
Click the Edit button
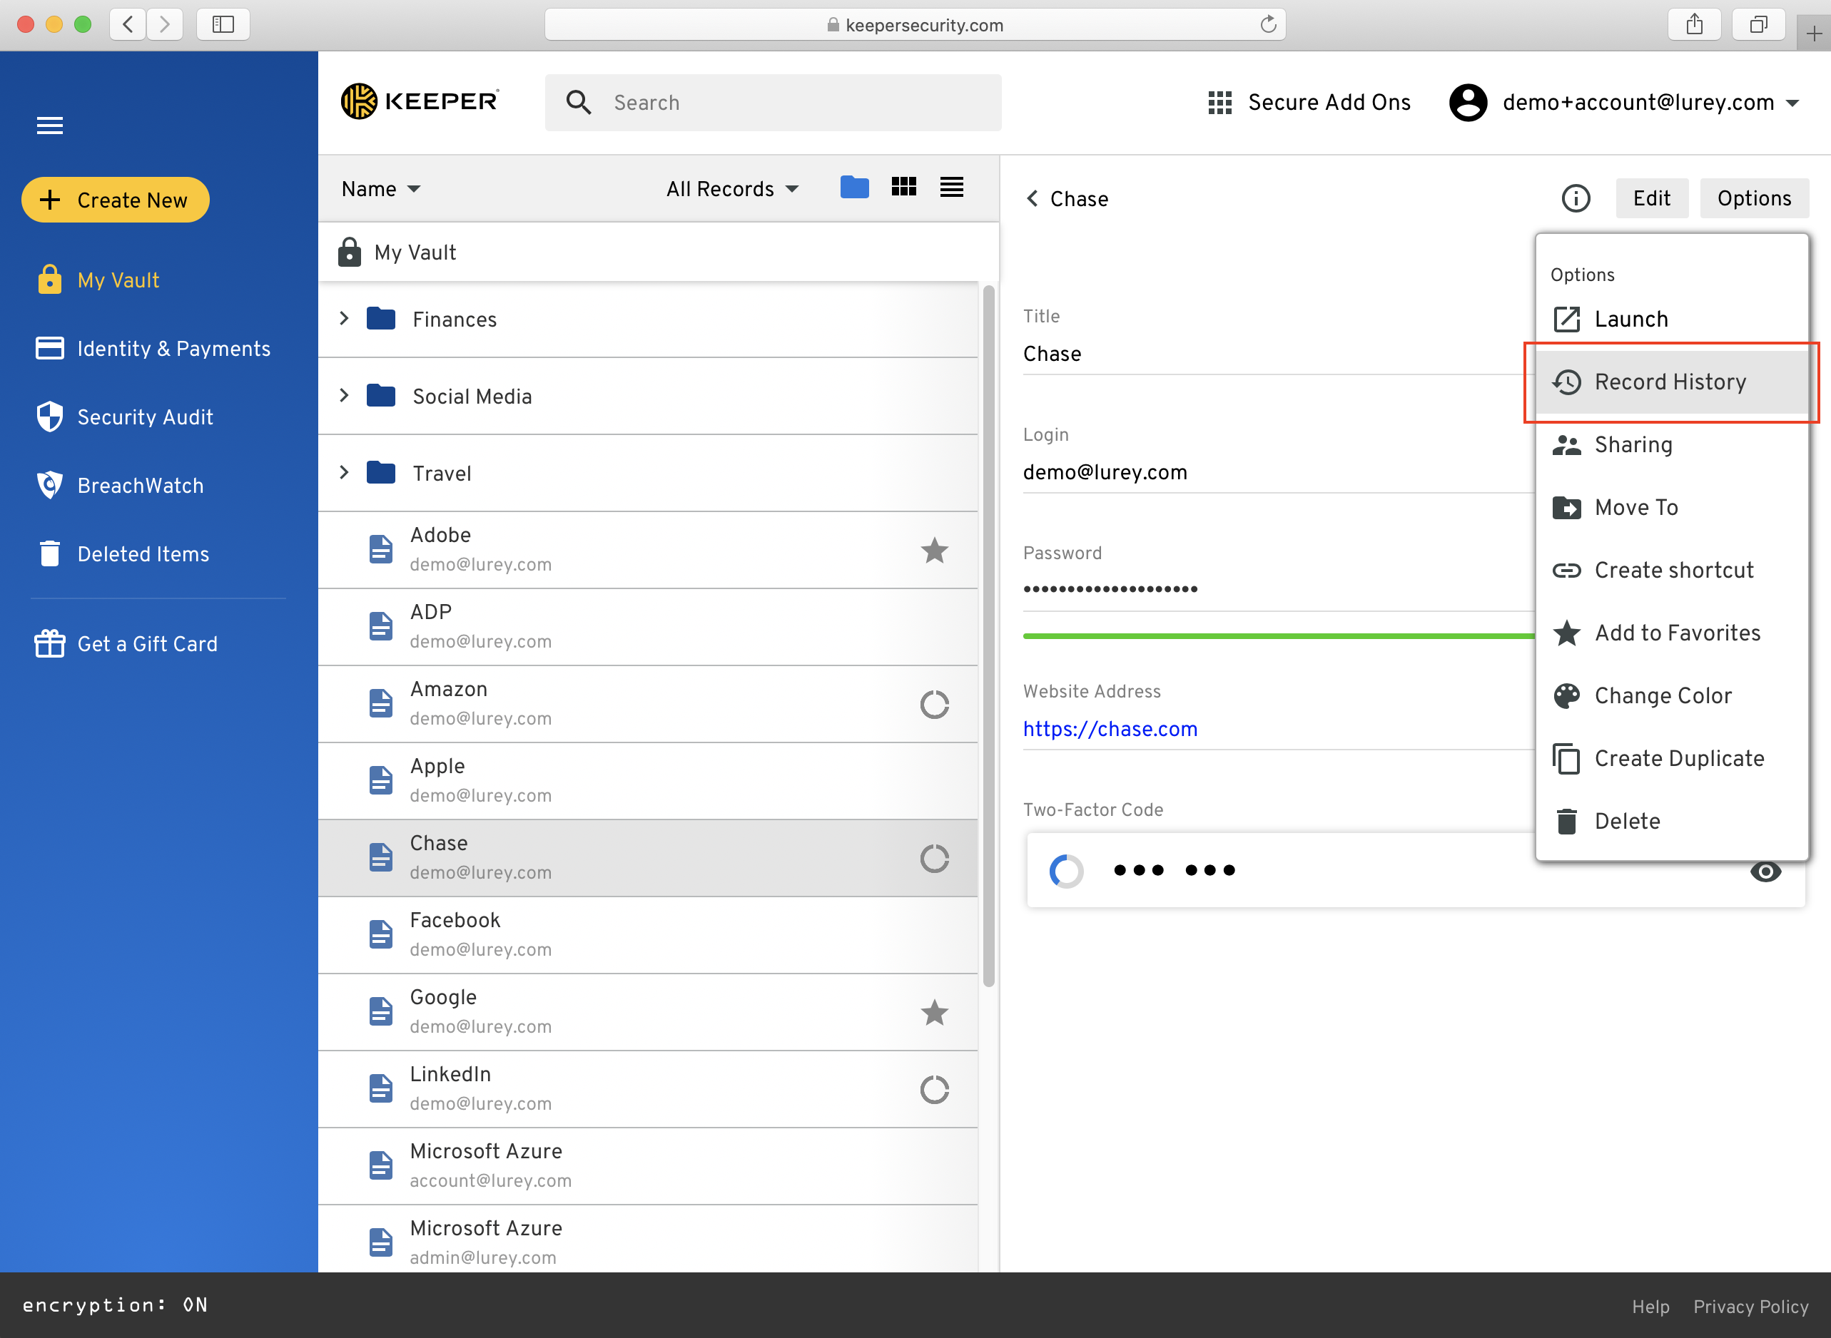1652,198
